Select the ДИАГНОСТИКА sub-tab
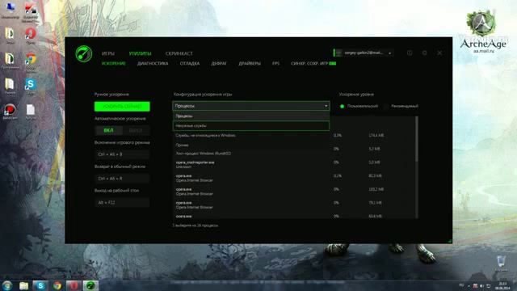517x291 pixels. tap(153, 63)
